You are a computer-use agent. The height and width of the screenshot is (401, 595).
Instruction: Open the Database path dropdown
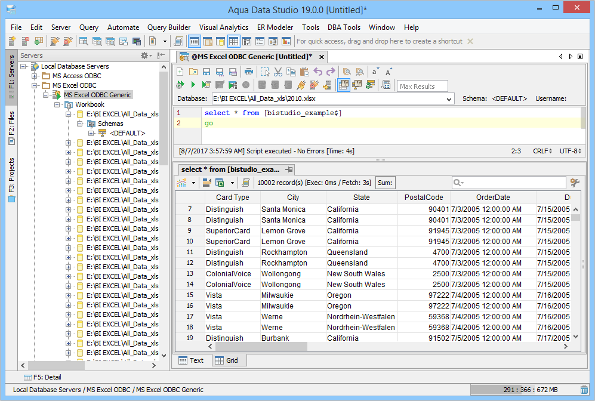tap(449, 98)
